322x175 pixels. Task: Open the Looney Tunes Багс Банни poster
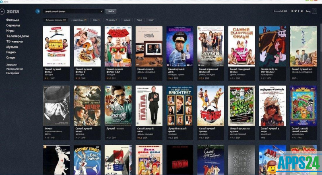pos(87,160)
